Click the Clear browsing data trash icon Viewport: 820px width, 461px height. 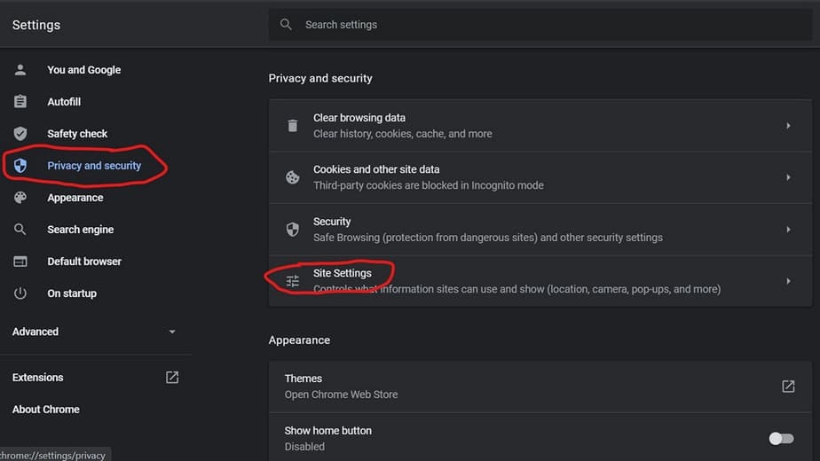pos(292,126)
